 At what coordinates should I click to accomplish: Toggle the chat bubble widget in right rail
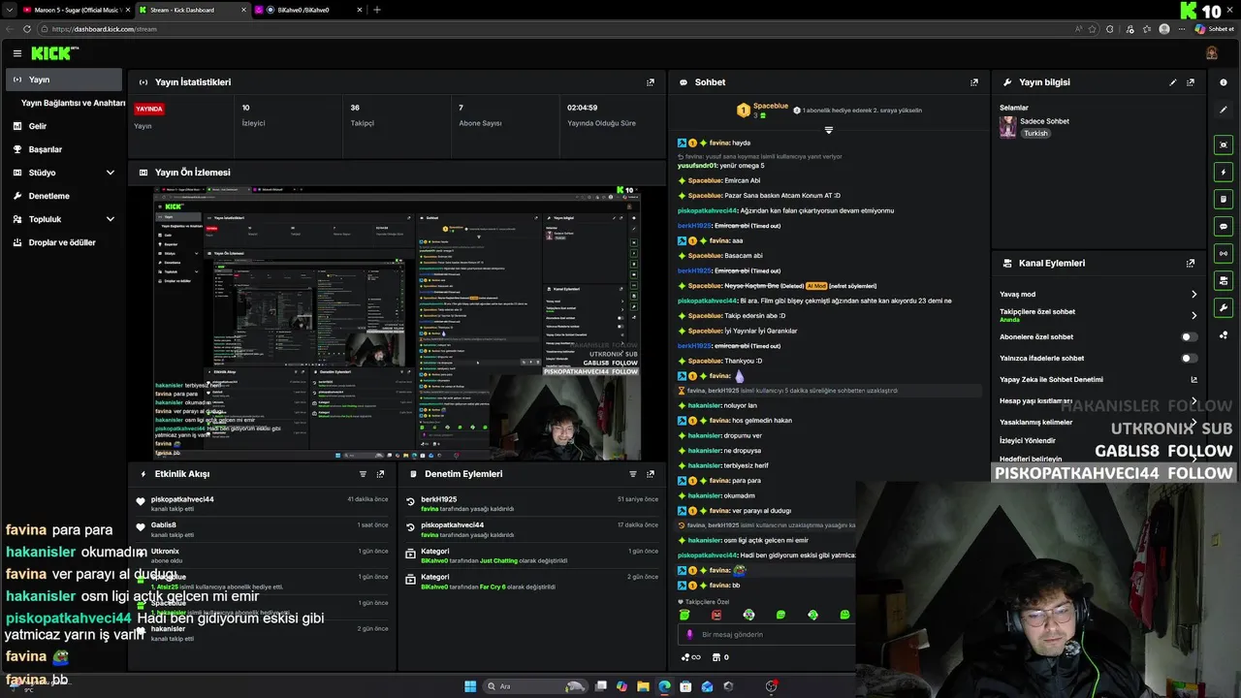point(1224,226)
